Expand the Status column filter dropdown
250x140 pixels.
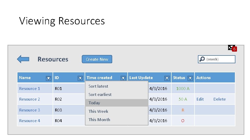[190, 78]
